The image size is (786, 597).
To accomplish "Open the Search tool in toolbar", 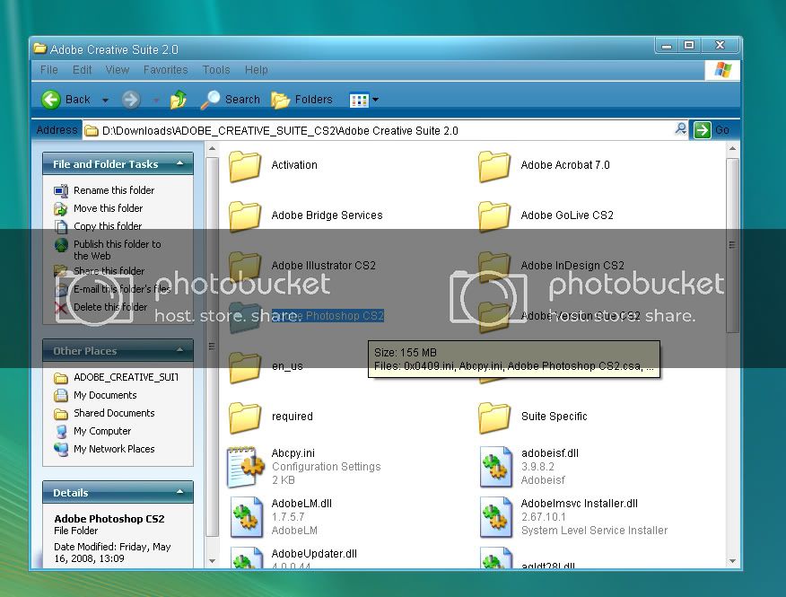I will tap(230, 100).
